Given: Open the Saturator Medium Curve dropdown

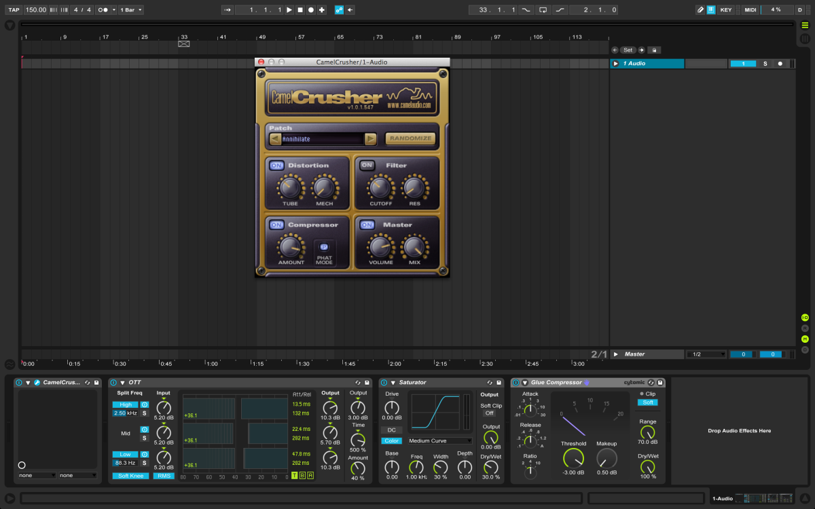Looking at the screenshot, I should [x=439, y=440].
